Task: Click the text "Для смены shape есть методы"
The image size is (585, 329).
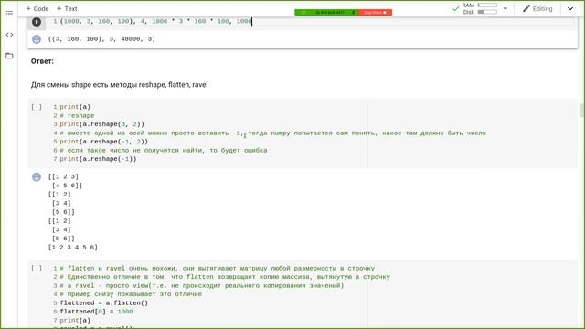Action: 84,85
